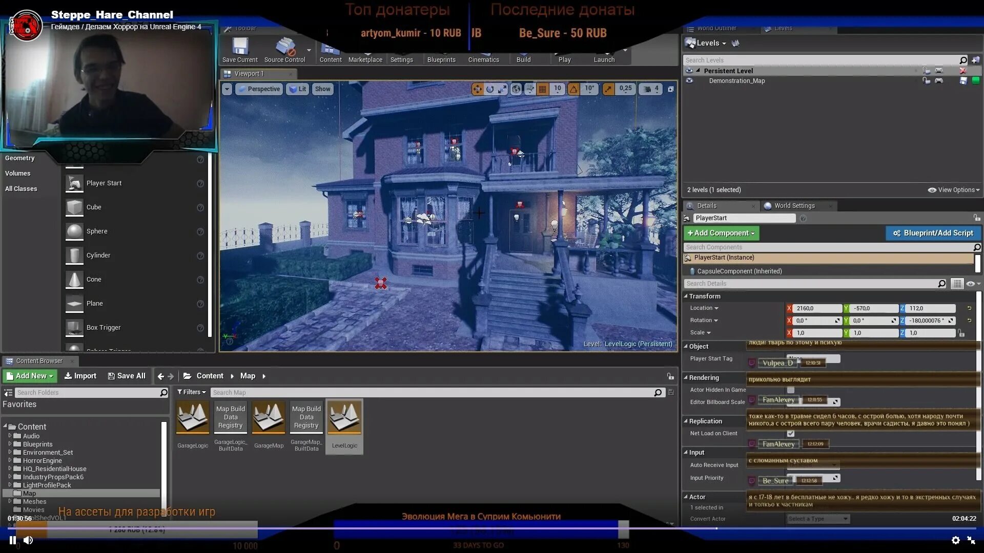Viewport: 984px width, 553px height.
Task: Select HorrorEngine folder in tree
Action: coord(42,461)
